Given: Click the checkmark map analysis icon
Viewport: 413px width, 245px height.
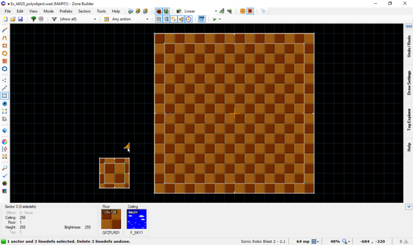Looking at the screenshot, I should [5, 175].
